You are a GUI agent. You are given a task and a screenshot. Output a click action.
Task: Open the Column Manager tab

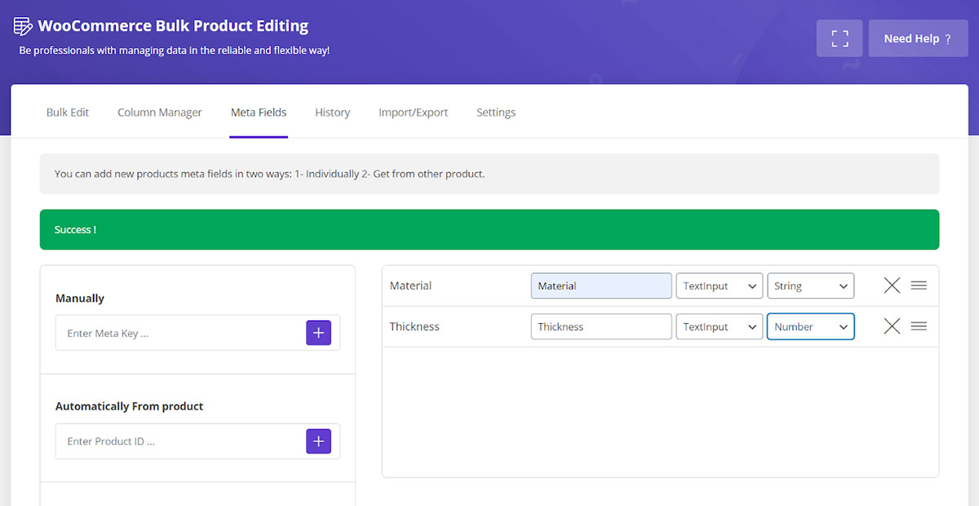[160, 113]
